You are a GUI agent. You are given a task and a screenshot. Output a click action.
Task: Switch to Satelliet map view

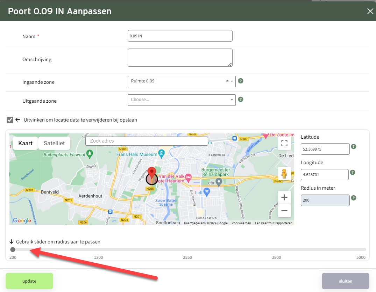pos(54,143)
